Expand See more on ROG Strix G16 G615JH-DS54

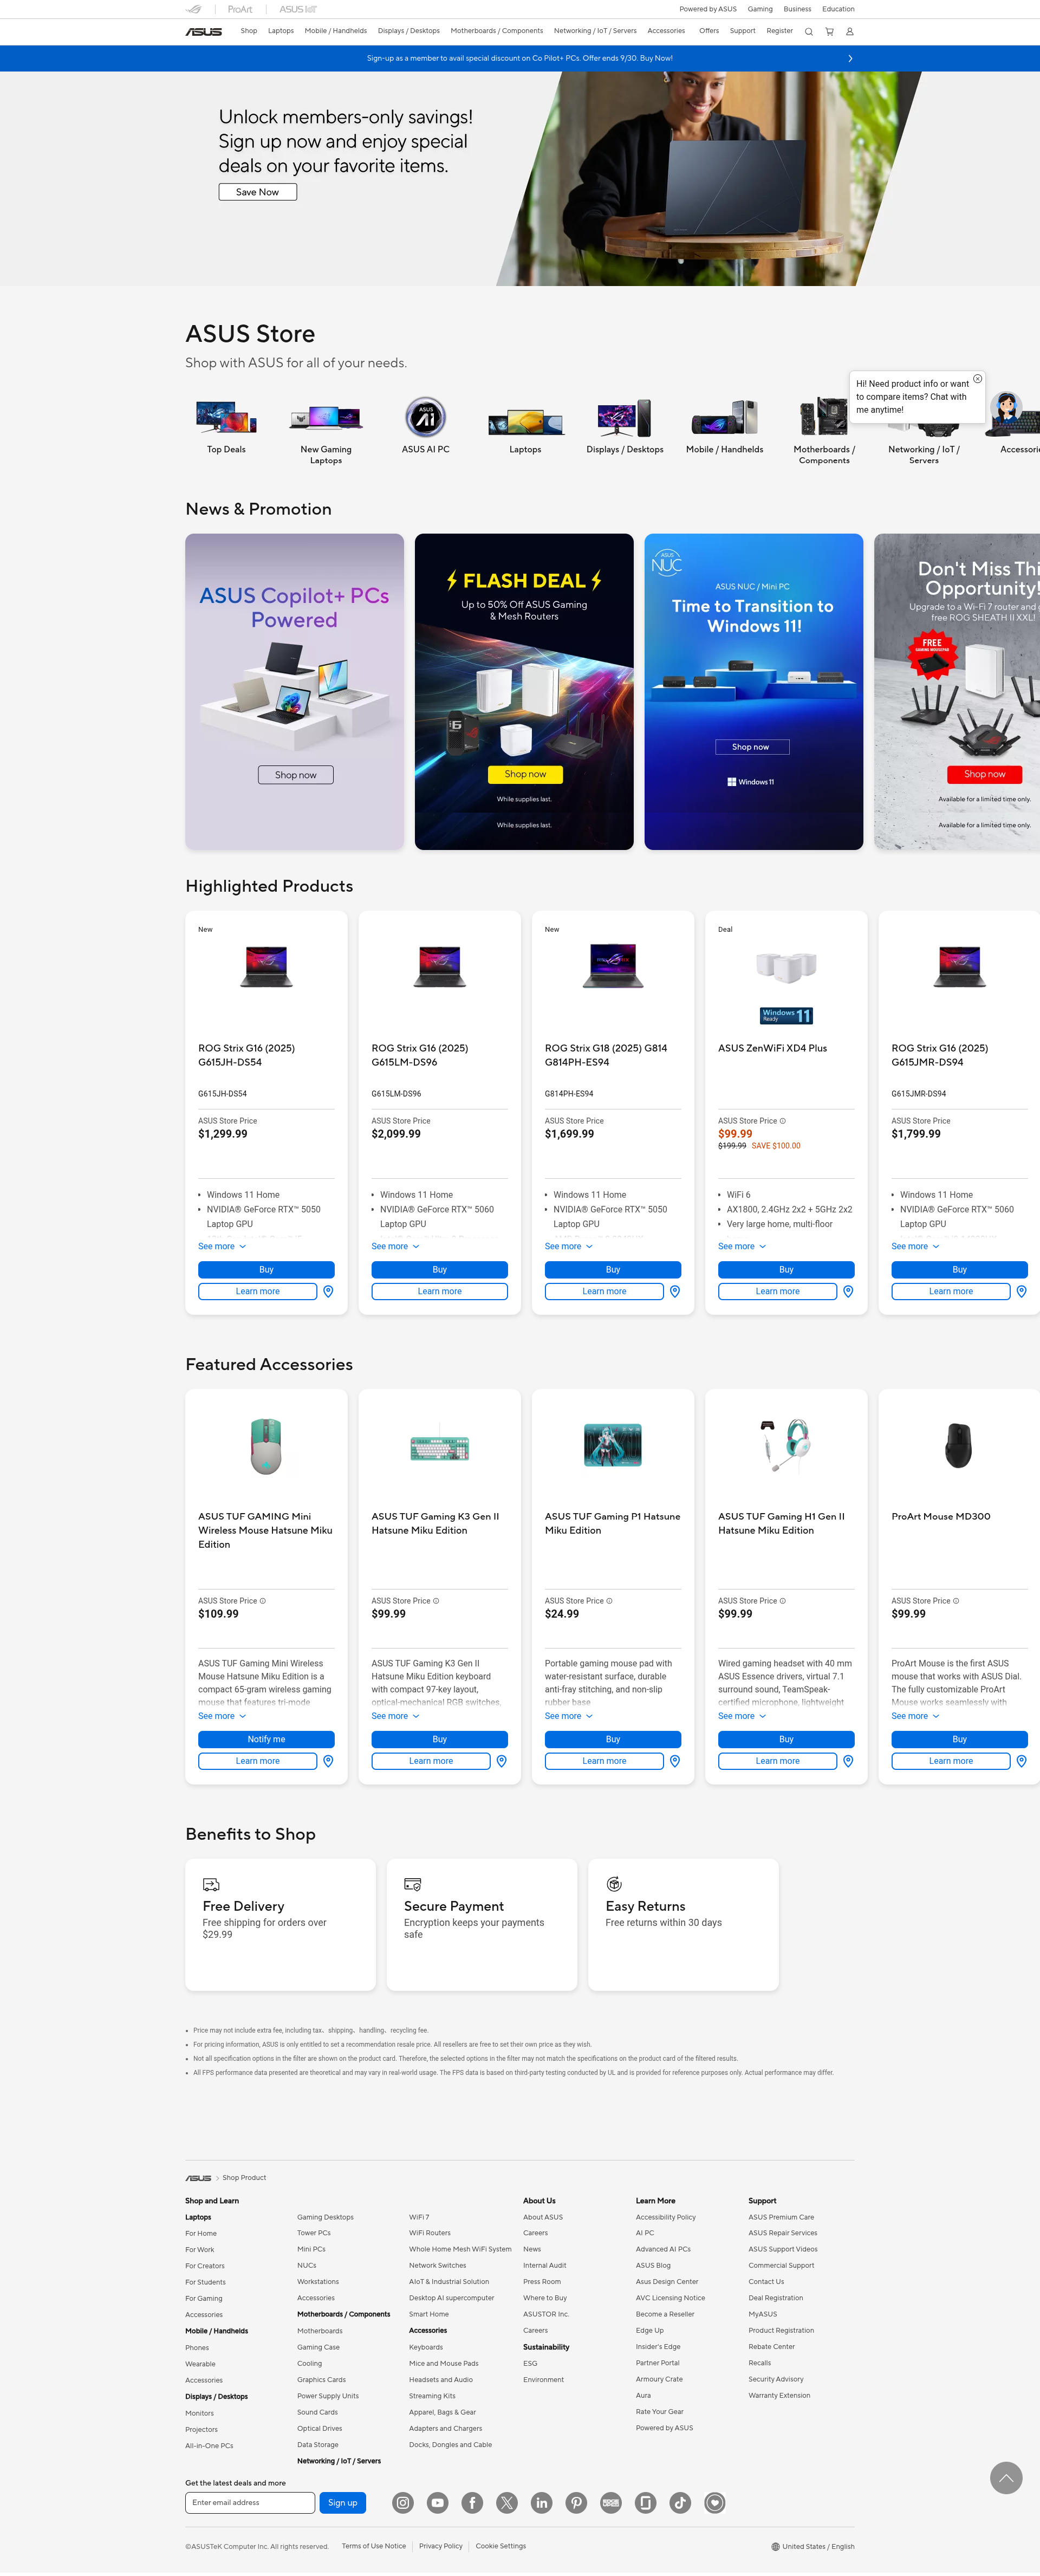coord(222,1247)
